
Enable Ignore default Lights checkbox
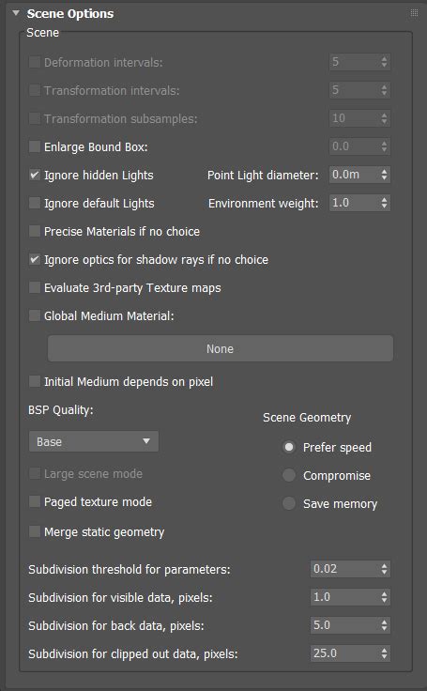(x=35, y=203)
